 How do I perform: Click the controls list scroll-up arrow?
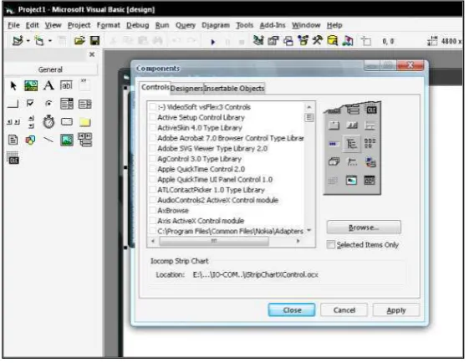[x=309, y=107]
